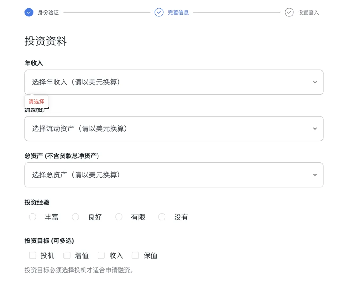The image size is (343, 289).
Task: Click the 总资产 (不含贷款总净资产) label
Action: coord(62,156)
